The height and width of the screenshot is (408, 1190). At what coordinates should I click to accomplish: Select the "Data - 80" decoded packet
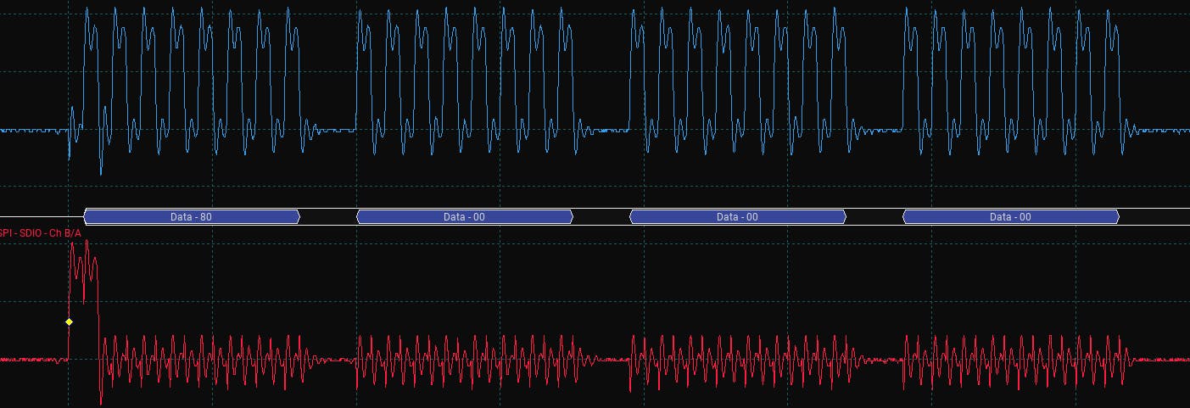[x=192, y=217]
